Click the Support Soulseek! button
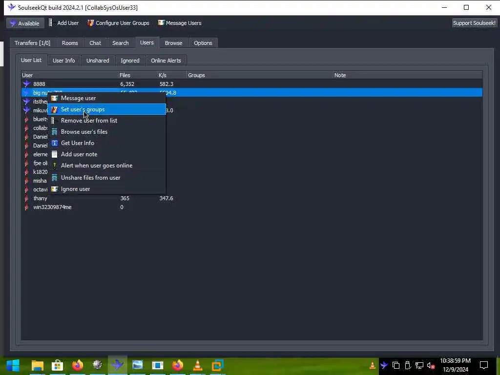 pyautogui.click(x=474, y=23)
